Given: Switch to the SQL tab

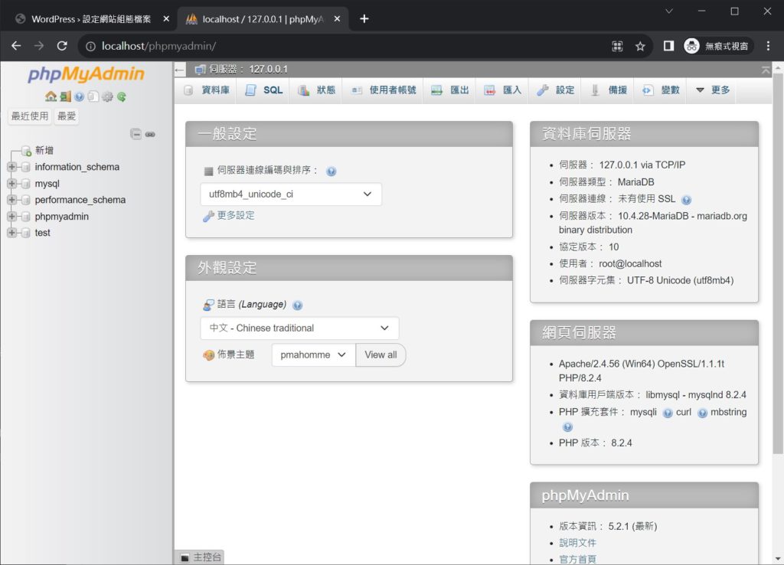Looking at the screenshot, I should click(x=264, y=90).
